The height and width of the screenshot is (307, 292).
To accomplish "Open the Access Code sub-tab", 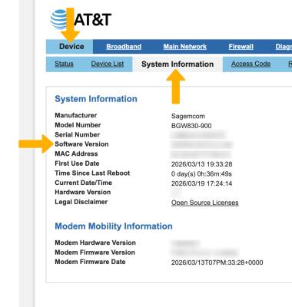I will tap(251, 64).
